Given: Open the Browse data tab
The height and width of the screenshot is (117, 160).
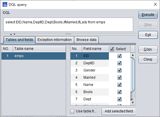Looking at the screenshot, I should (86, 40).
